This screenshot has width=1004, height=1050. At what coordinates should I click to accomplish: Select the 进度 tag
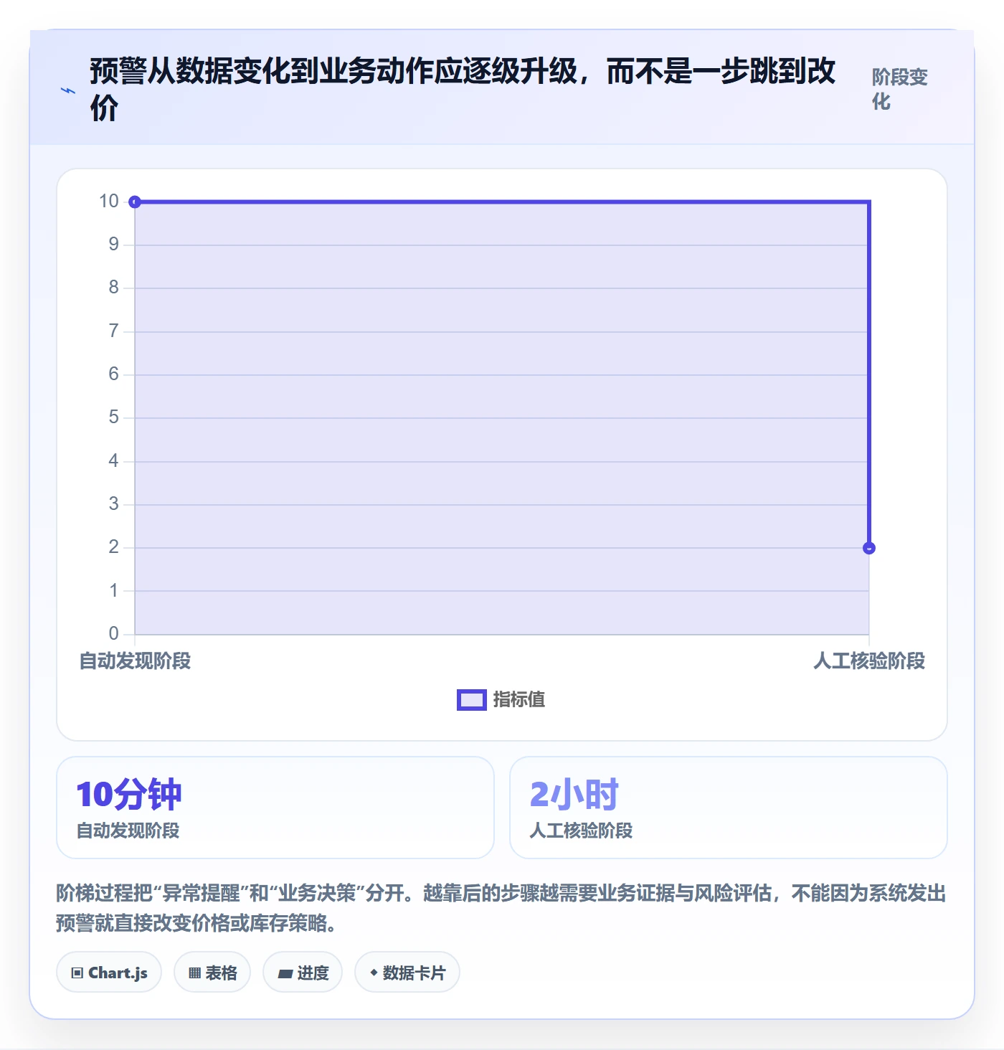pyautogui.click(x=303, y=973)
